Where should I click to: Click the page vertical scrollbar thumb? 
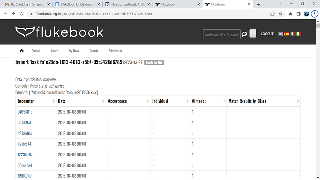tap(318, 26)
